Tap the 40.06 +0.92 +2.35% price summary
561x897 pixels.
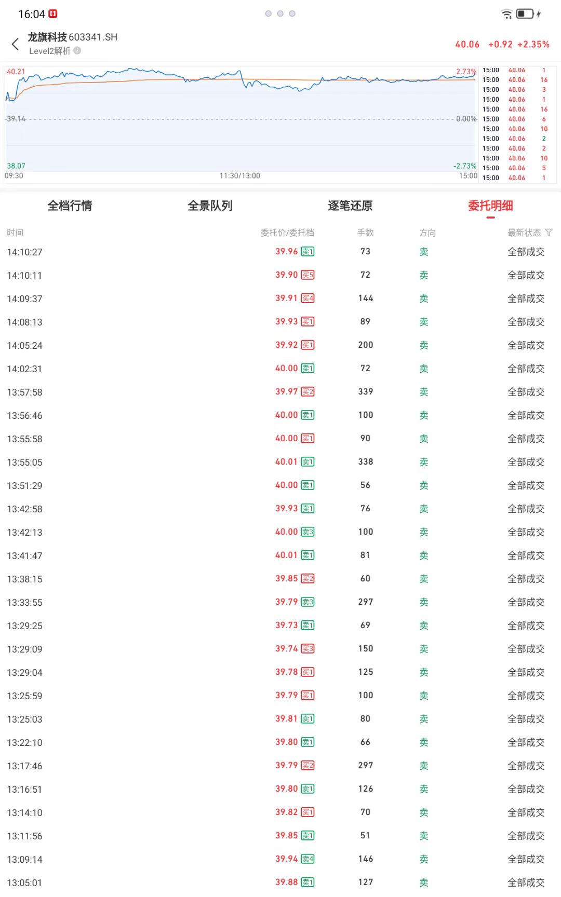coord(502,45)
